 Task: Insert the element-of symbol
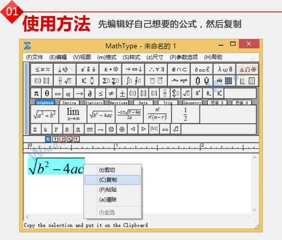click(x=68, y=94)
